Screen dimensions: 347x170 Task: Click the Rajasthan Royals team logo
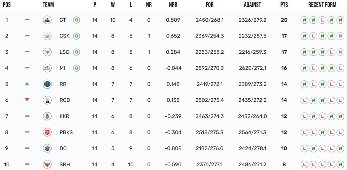[47, 84]
